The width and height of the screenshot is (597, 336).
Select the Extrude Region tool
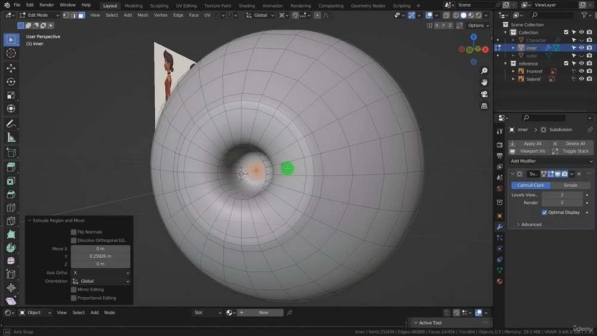point(11,168)
